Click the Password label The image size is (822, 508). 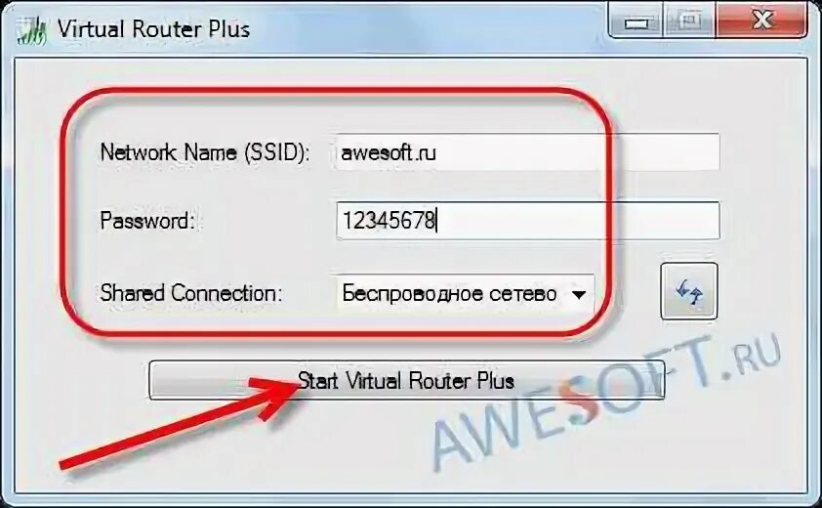tap(147, 221)
